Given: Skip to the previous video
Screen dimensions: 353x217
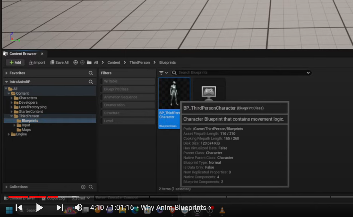Looking at the screenshot, I should pyautogui.click(x=19, y=208).
